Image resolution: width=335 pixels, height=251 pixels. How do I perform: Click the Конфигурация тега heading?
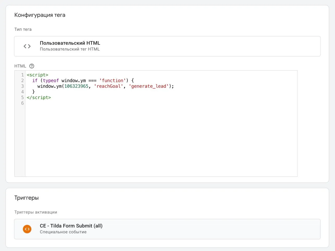(40, 15)
